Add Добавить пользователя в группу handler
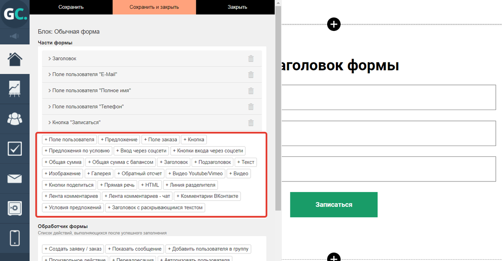This screenshot has height=261, width=502. coord(208,249)
